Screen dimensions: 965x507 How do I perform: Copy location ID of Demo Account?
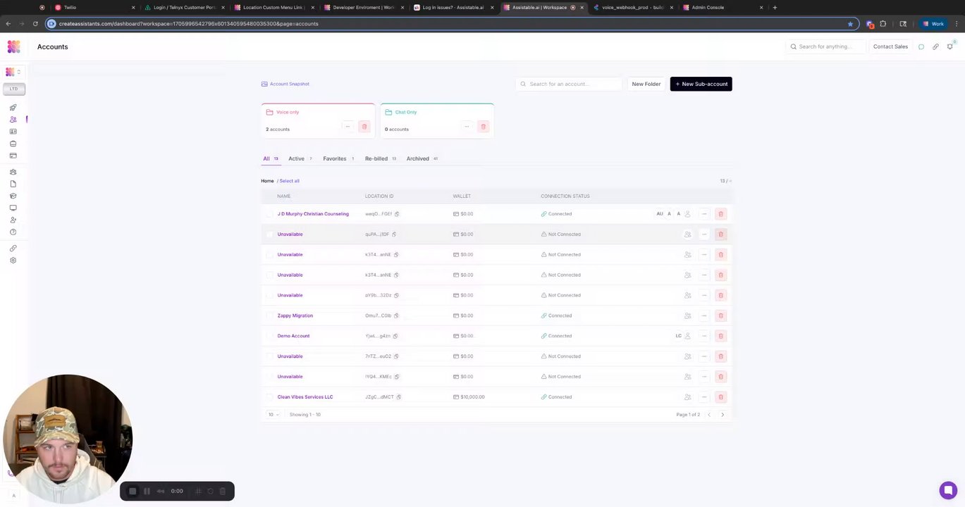[x=395, y=336]
